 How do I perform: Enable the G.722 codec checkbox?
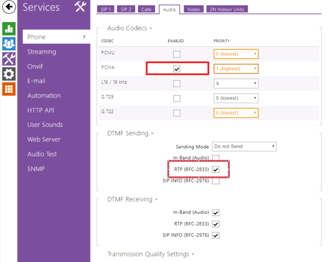(x=177, y=113)
